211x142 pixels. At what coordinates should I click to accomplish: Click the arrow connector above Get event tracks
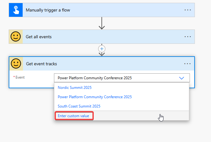pos(102,54)
